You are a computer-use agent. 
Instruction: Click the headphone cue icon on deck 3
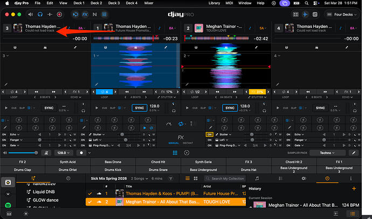pos(83,111)
